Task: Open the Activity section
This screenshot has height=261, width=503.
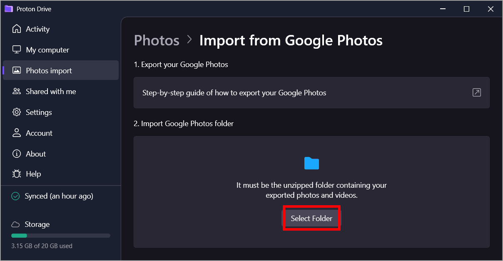Action: pos(61,29)
